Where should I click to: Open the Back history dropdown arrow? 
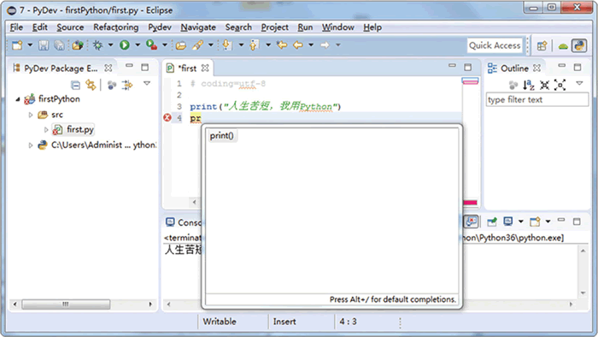pos(311,45)
